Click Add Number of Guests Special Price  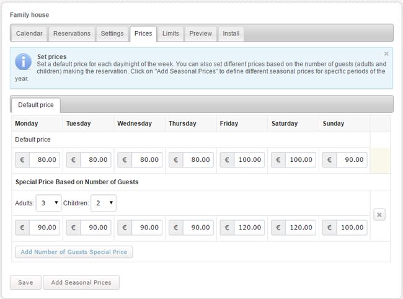(74, 252)
